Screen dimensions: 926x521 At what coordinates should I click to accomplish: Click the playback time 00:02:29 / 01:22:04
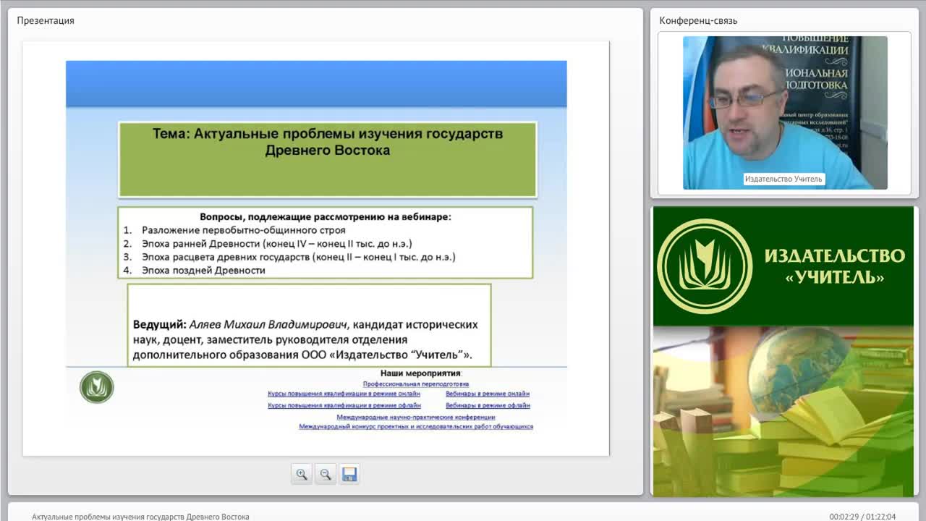[x=862, y=517]
